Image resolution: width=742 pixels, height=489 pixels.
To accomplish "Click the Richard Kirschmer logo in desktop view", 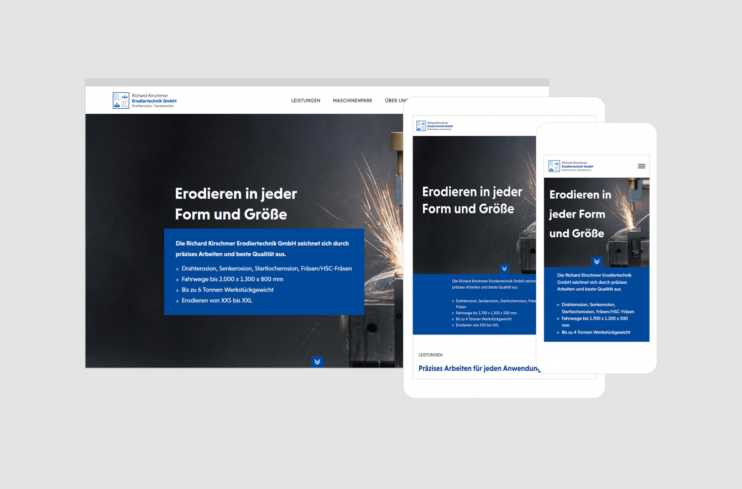I will (145, 100).
